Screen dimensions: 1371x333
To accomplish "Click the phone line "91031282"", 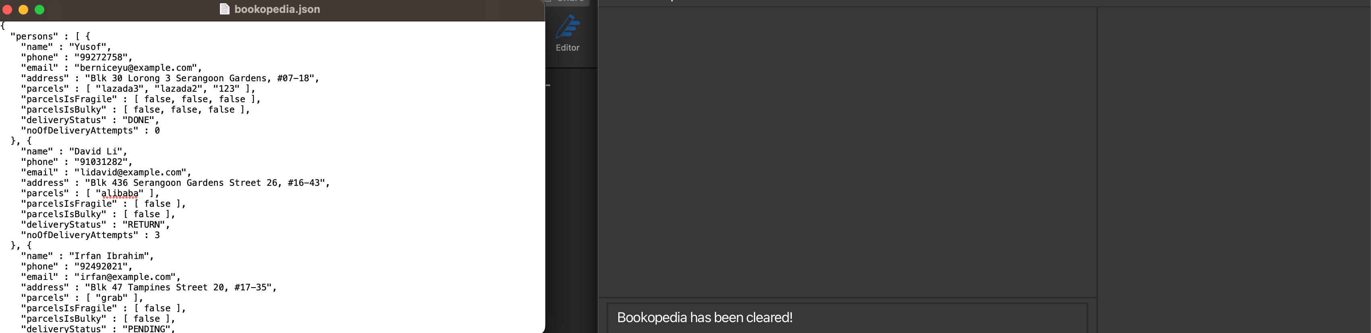I will [x=77, y=162].
